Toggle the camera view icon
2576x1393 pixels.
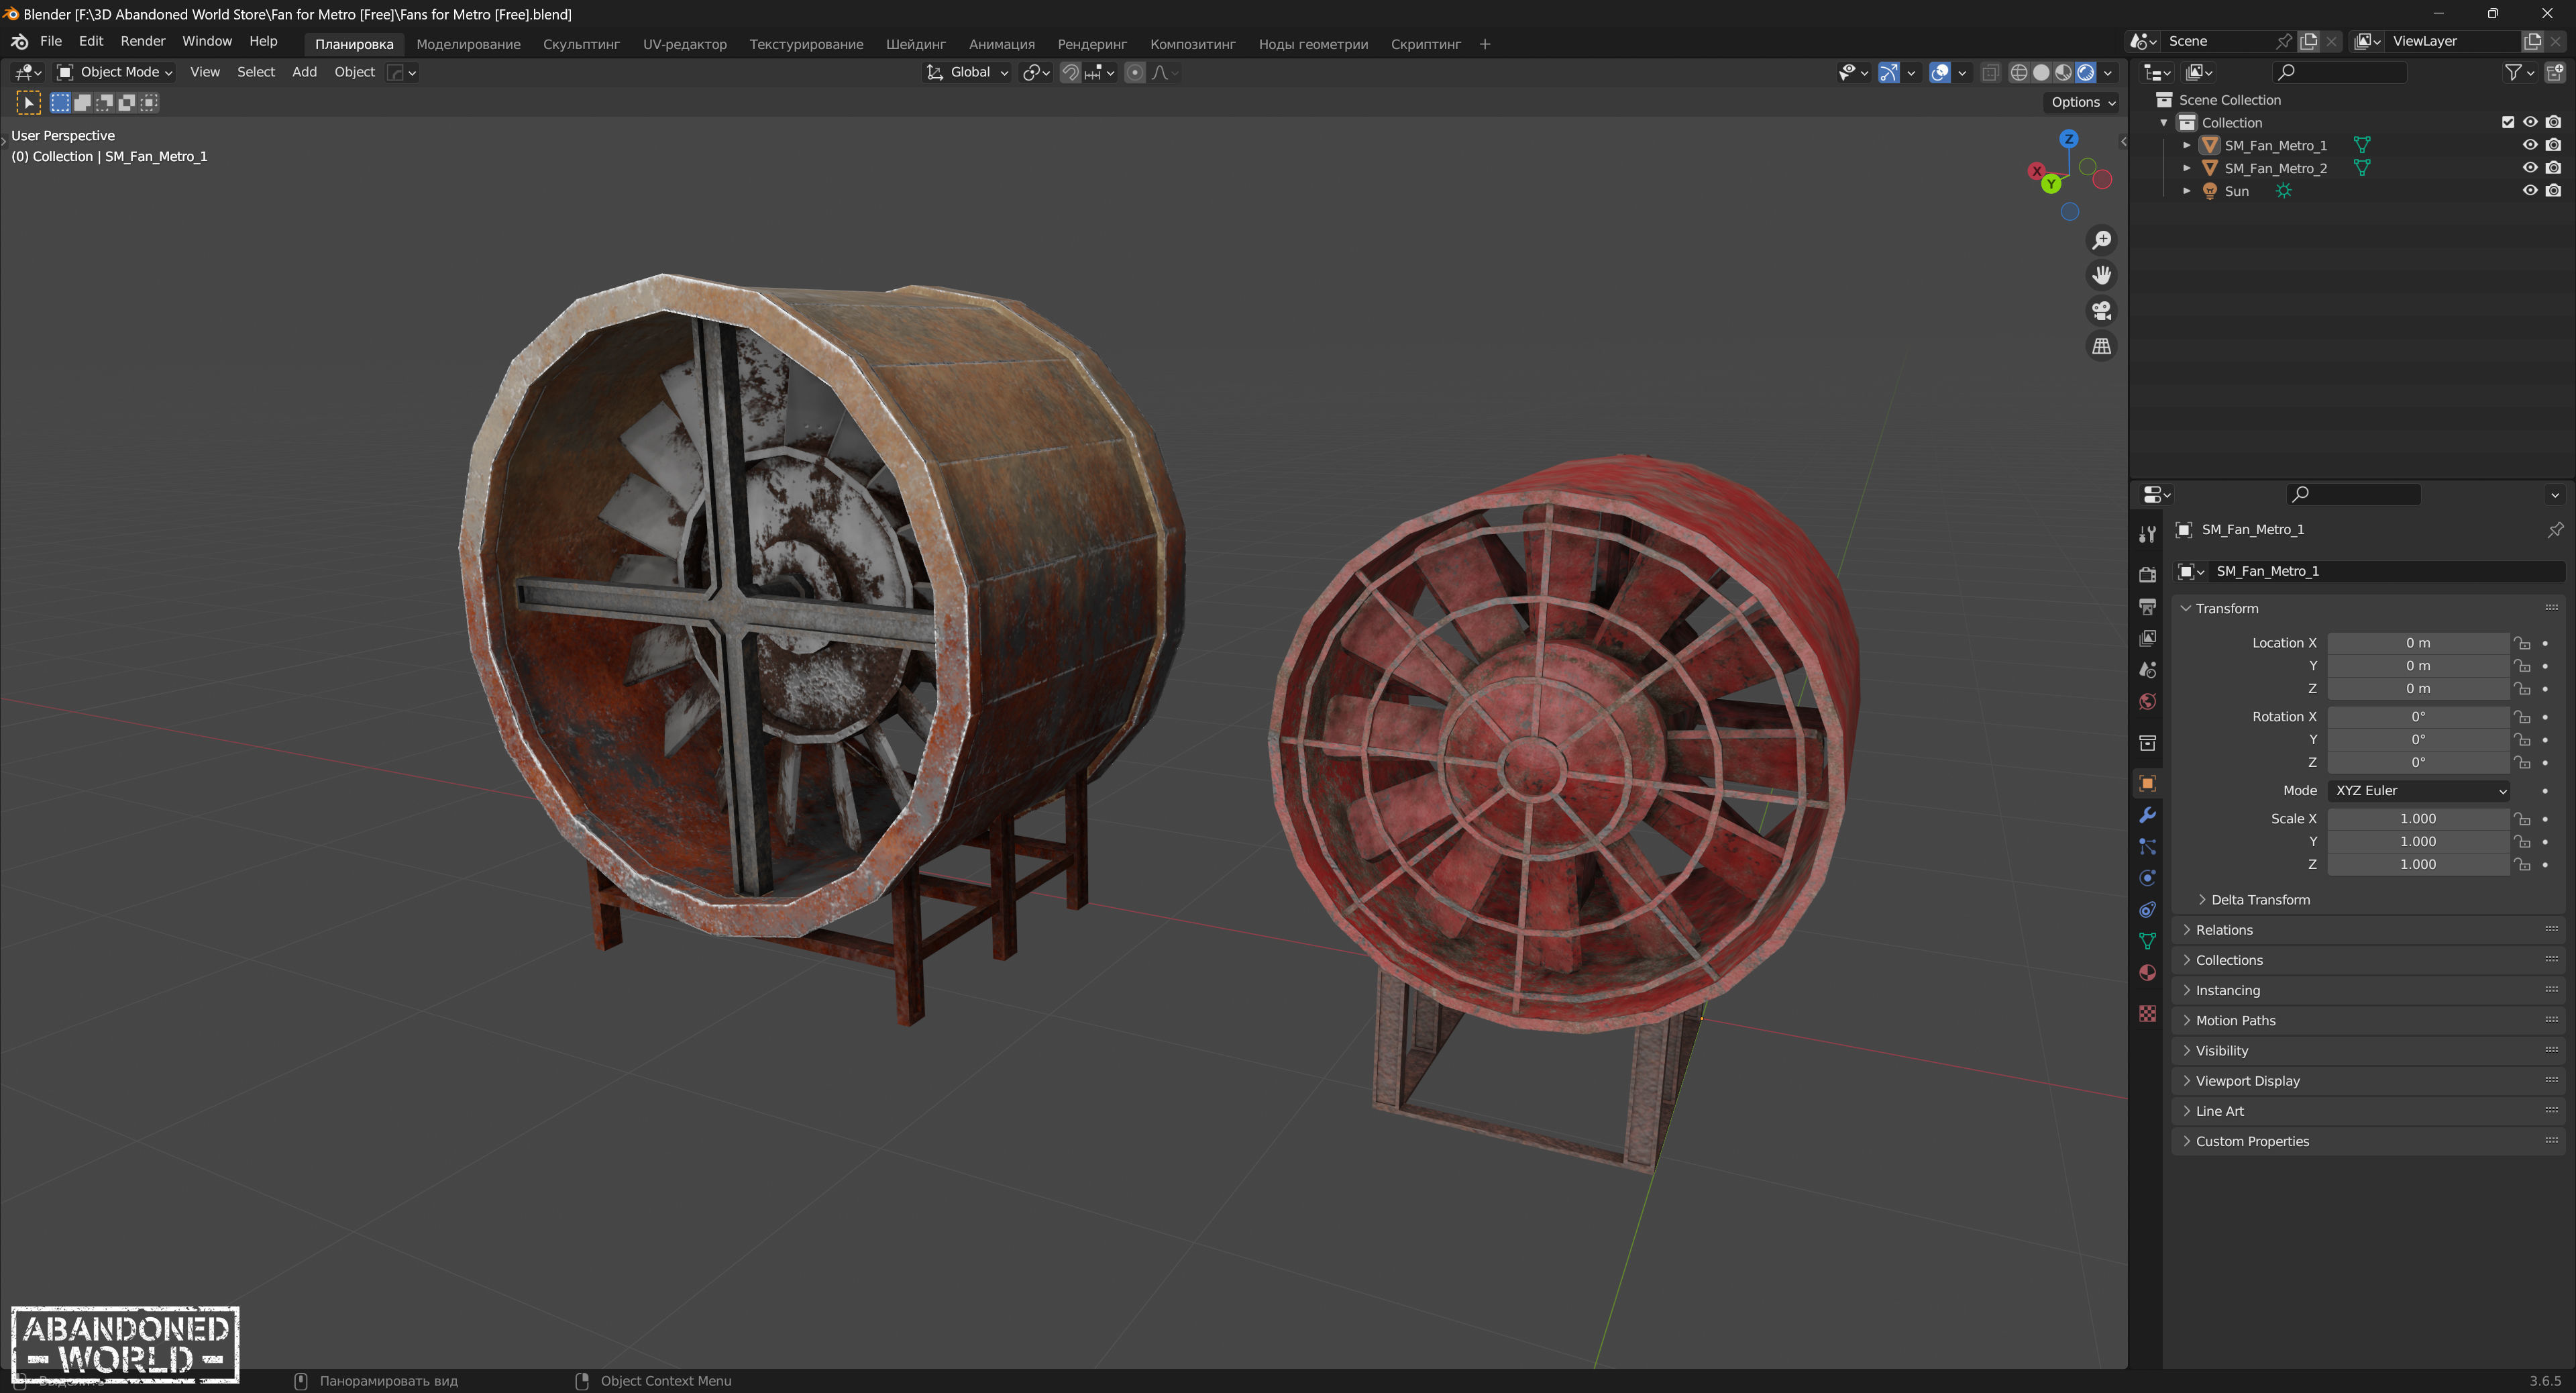(x=2102, y=311)
